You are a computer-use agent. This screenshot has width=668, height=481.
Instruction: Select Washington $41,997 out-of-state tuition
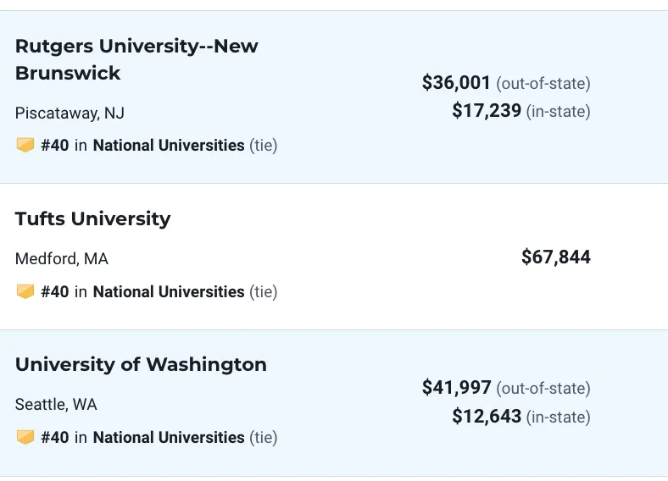pos(456,387)
